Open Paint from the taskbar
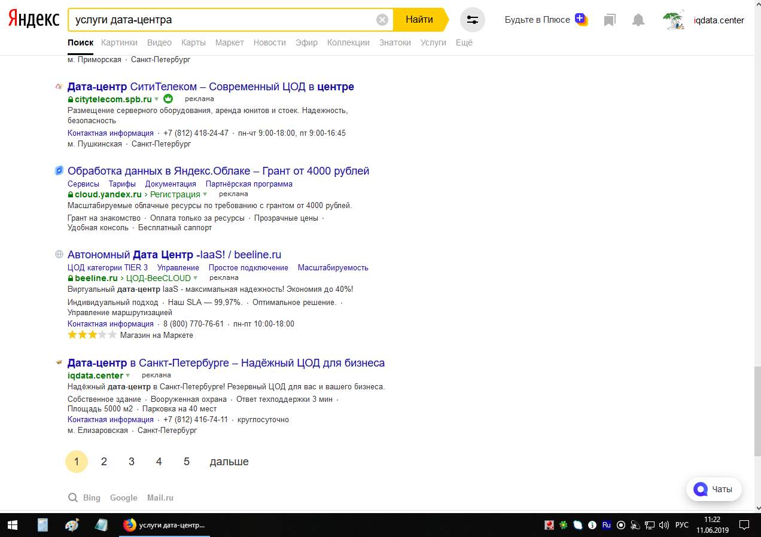Screen dimensions: 761x537 pos(72,525)
